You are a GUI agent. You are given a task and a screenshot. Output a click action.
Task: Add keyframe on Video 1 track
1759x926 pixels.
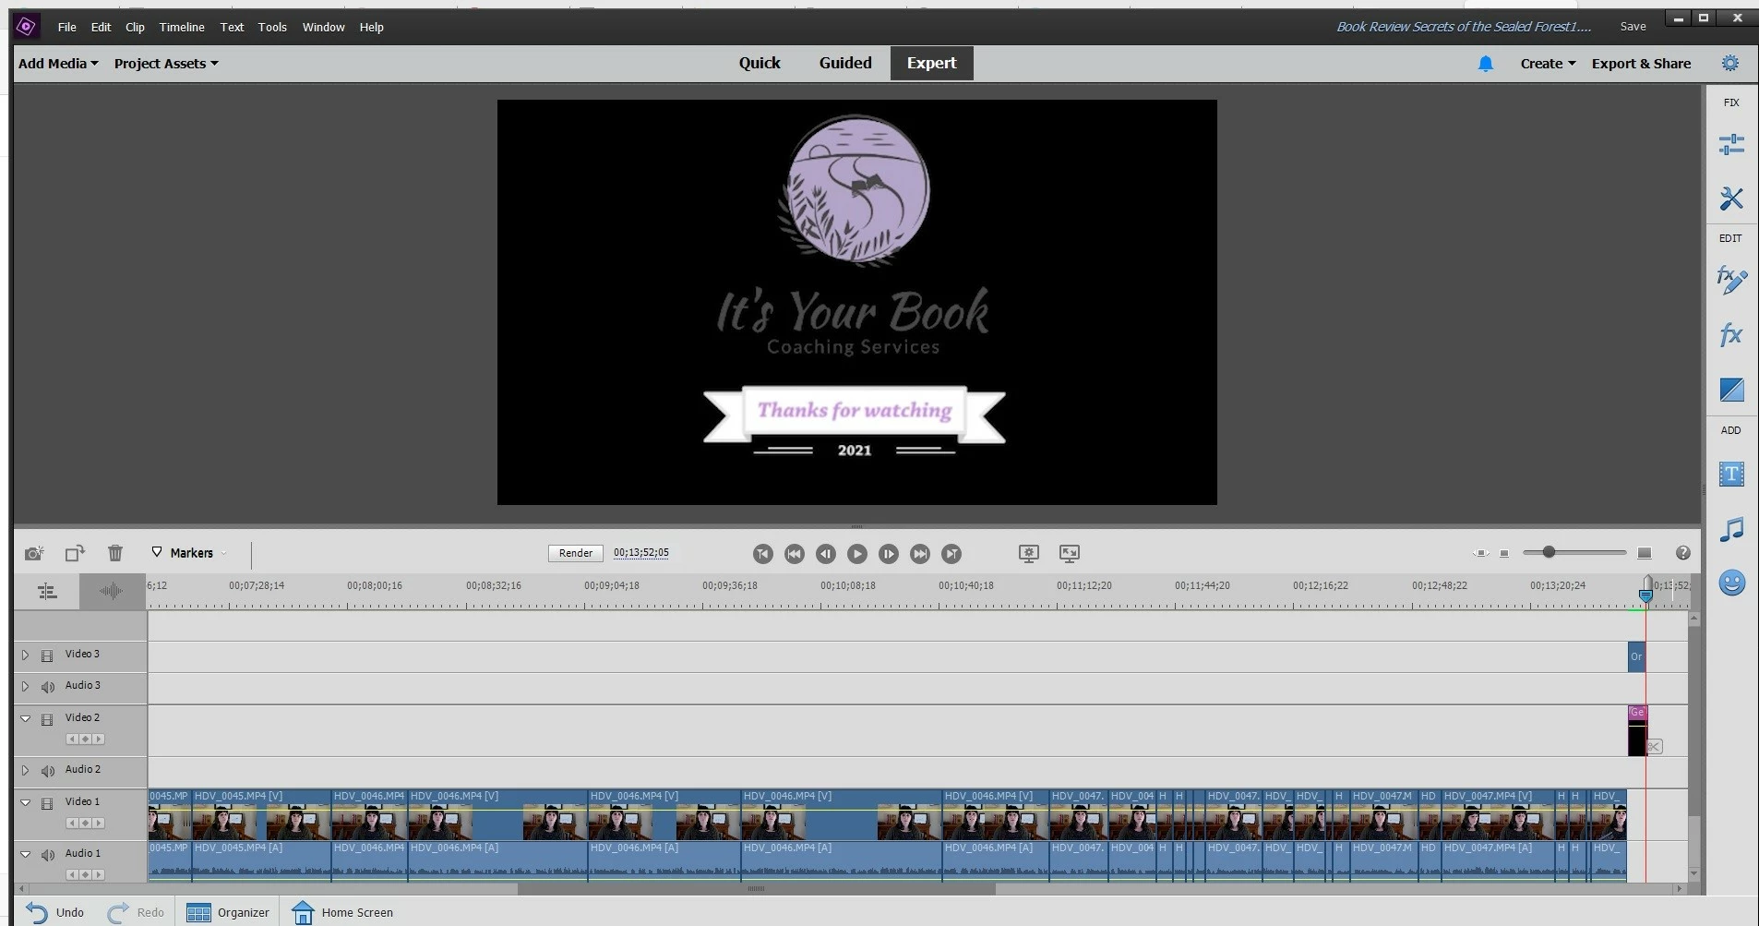tap(85, 824)
